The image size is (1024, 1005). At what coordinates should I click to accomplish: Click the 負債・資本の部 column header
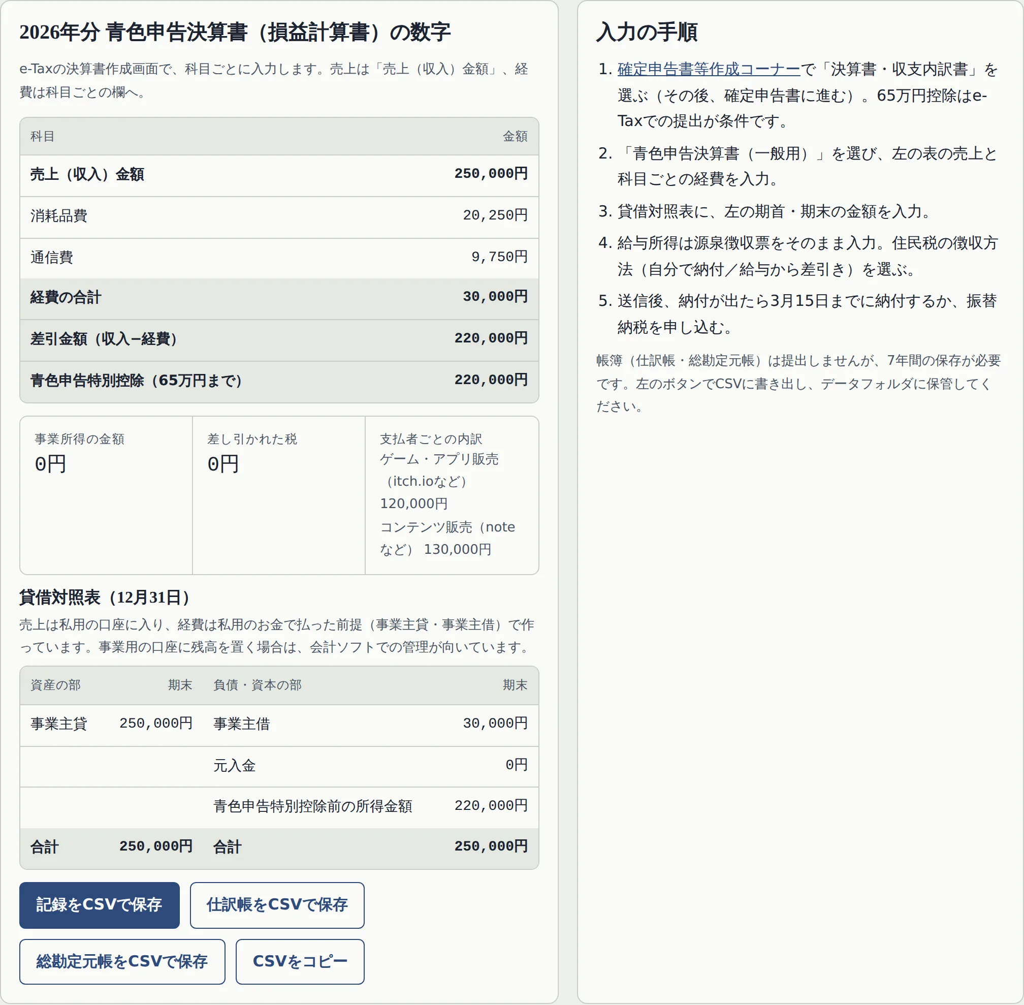258,685
